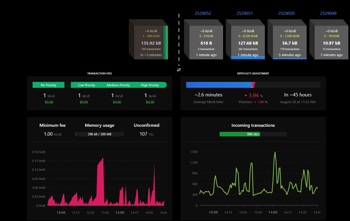Select the Low Priority fee segment
This screenshot has width=350, height=221.
pyautogui.click(x=86, y=85)
